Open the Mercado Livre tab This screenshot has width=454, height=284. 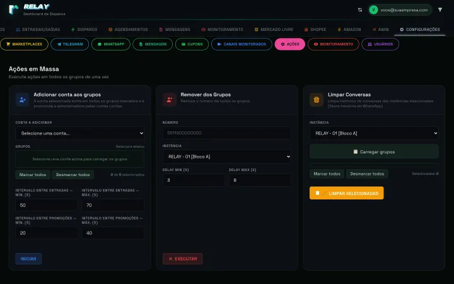pyautogui.click(x=274, y=30)
